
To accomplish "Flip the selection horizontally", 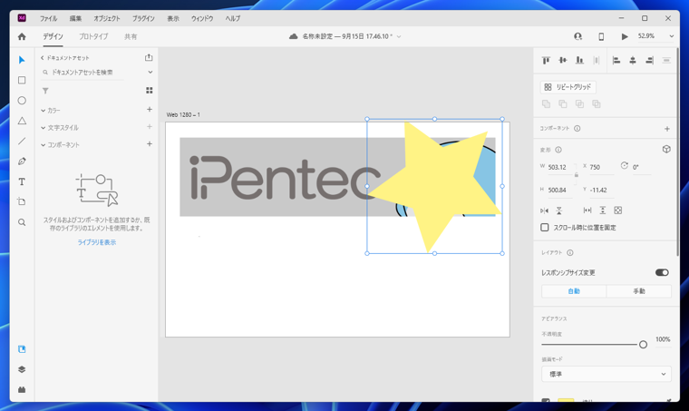I will coord(545,210).
